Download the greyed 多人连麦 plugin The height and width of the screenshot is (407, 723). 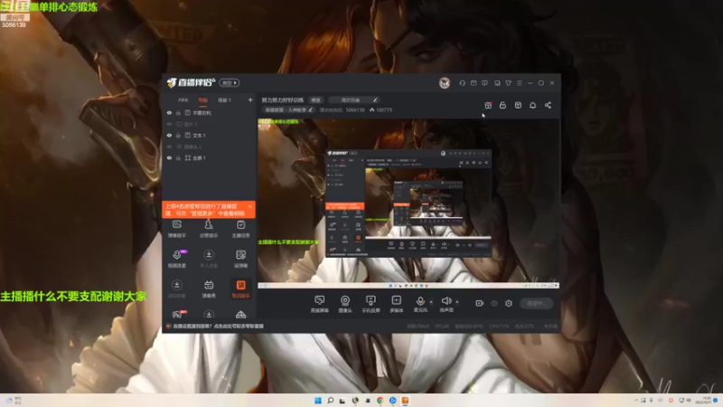(209, 259)
